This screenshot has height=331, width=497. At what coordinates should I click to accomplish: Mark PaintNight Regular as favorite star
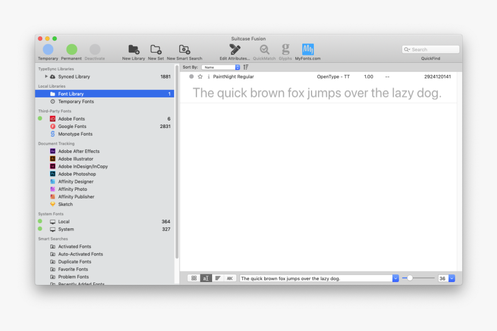200,77
